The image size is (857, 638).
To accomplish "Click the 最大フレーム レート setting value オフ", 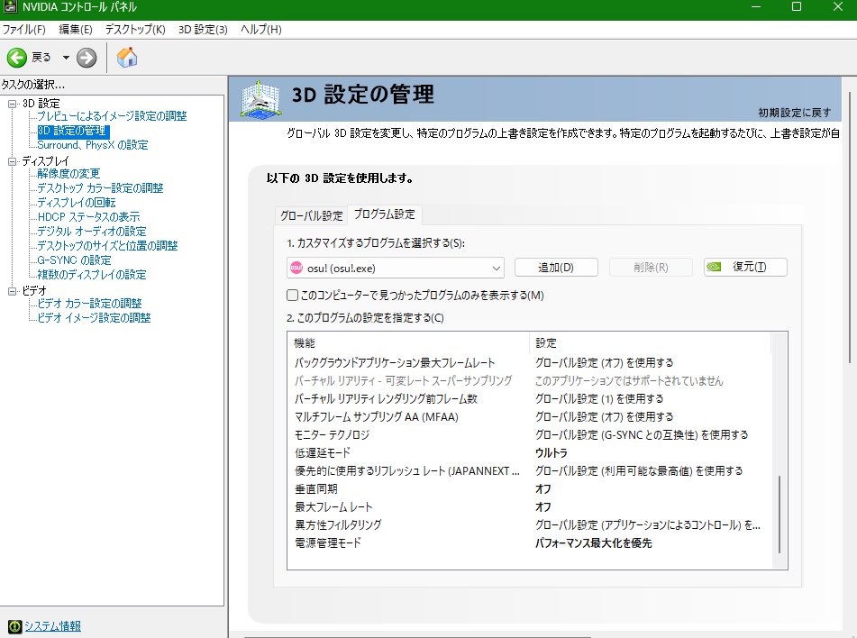I will tap(542, 507).
